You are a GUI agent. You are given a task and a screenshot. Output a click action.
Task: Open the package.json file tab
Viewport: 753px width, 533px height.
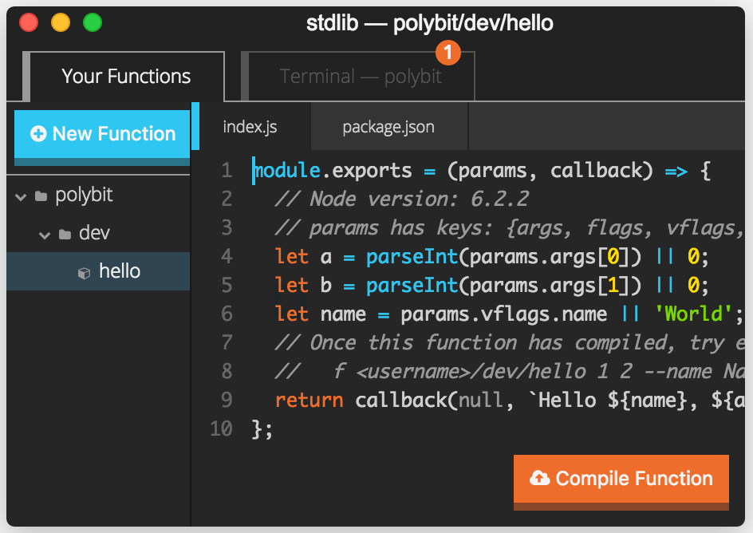point(388,127)
